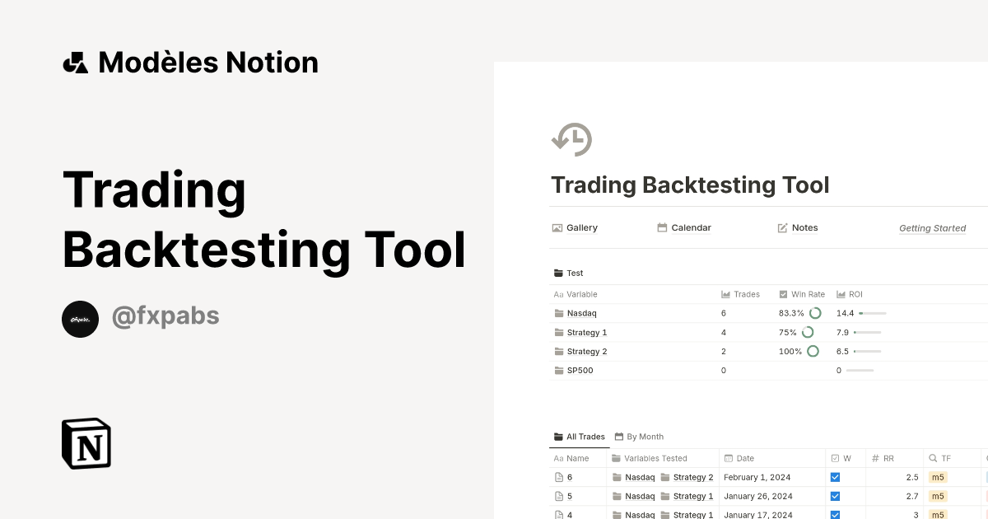The width and height of the screenshot is (988, 519).
Task: Open the Strategy 2 variable row
Action: click(587, 351)
